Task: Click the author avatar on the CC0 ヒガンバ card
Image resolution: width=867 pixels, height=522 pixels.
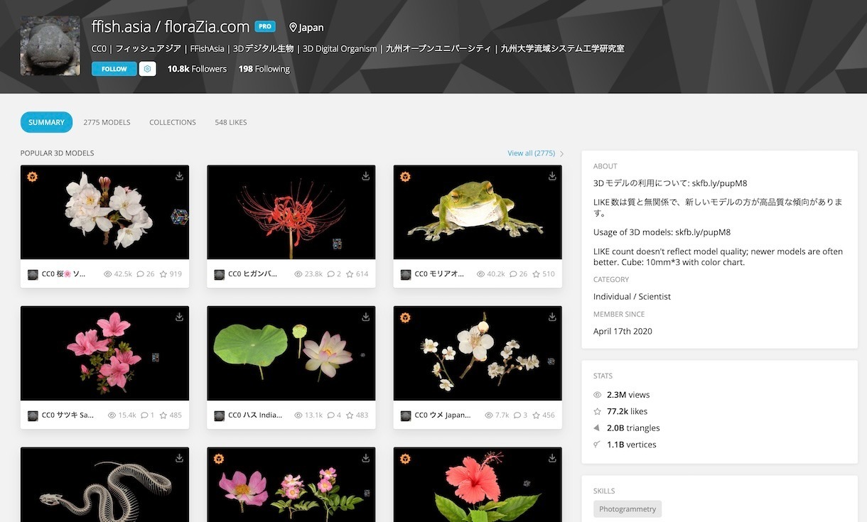Action: point(219,274)
